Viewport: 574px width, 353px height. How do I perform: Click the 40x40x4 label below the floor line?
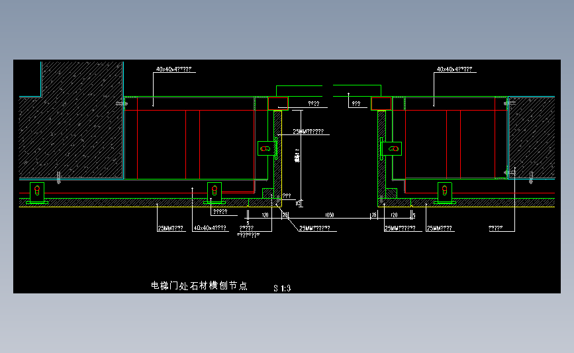(210, 228)
